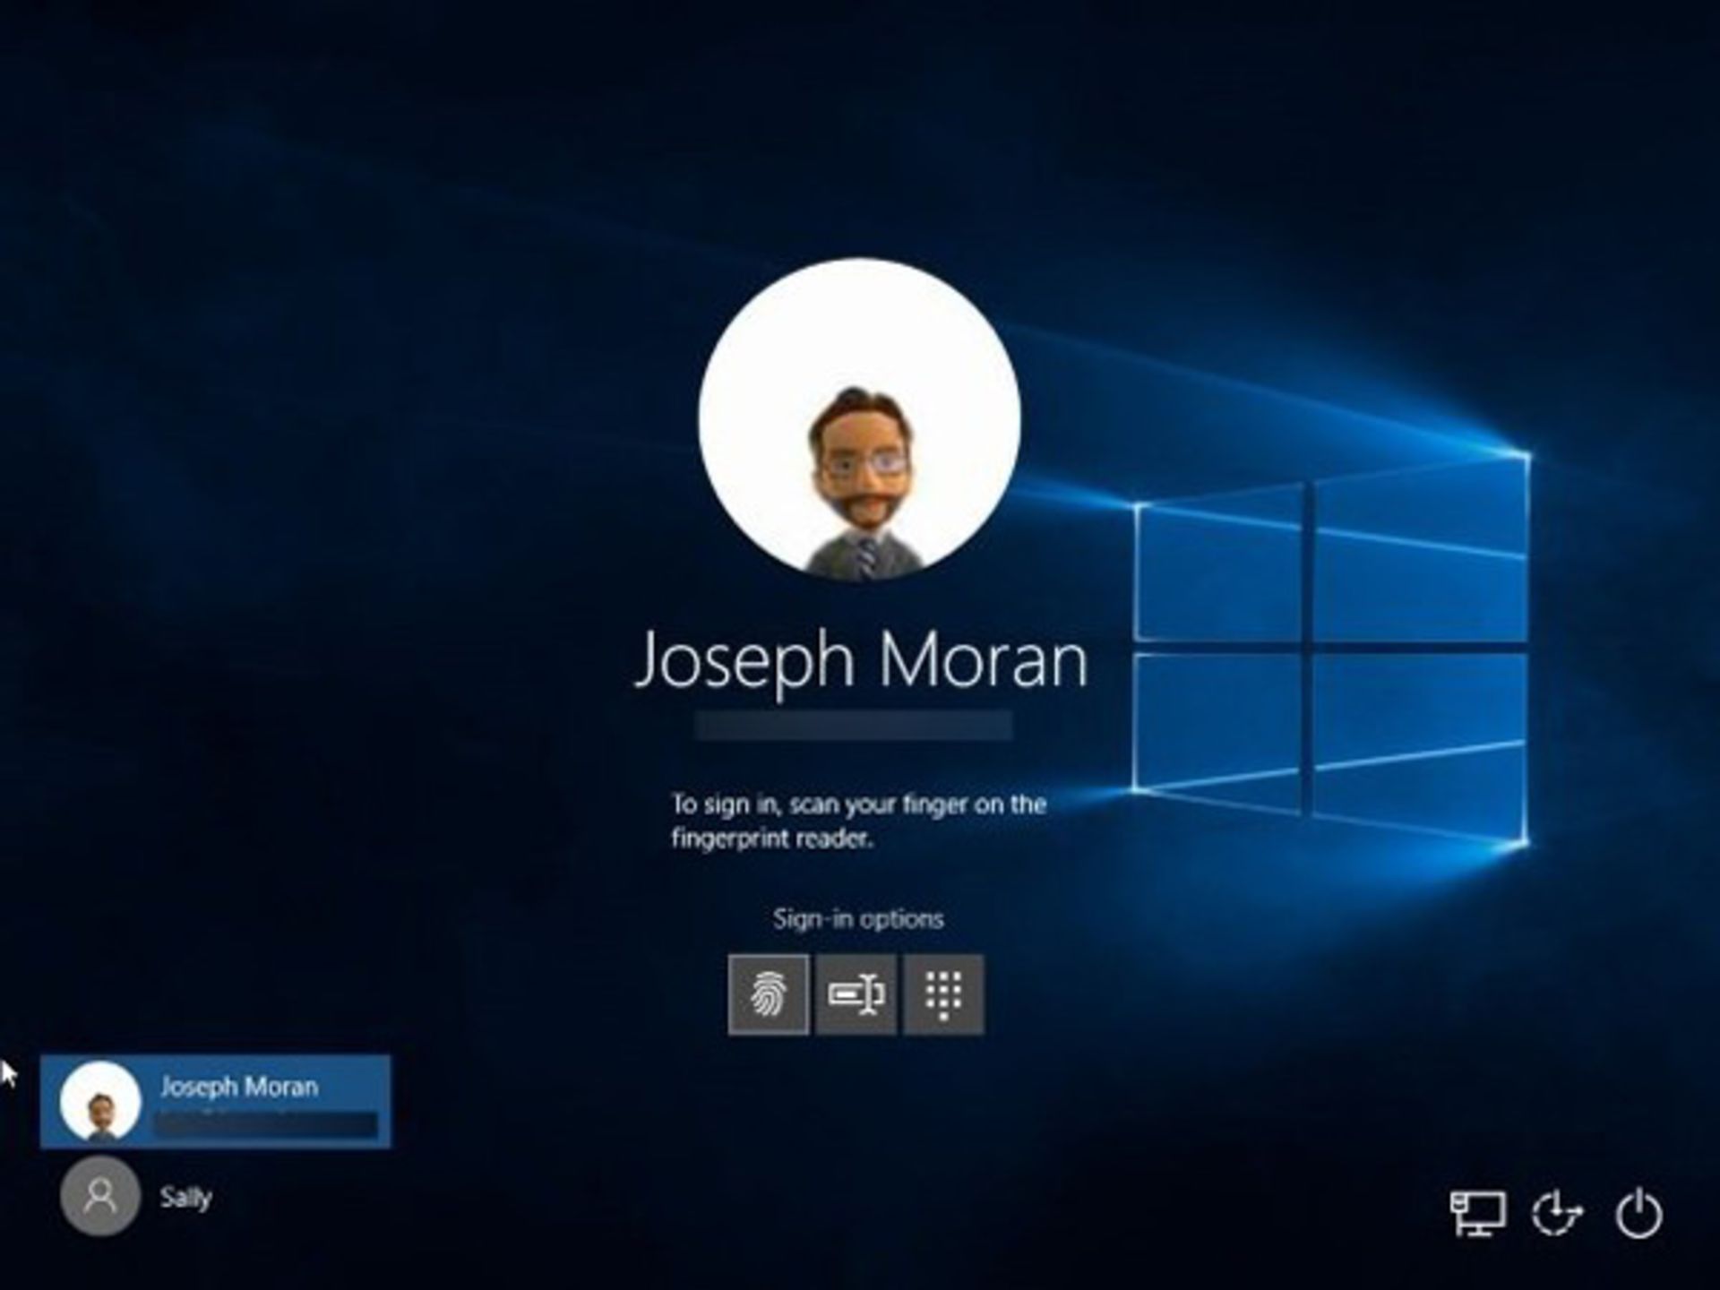This screenshot has height=1290, width=1720.
Task: Click the redacted email bar under heading
Action: click(854, 726)
